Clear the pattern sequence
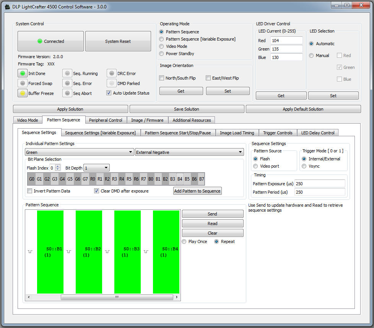Viewport: 374px width, 328px height. pos(213,233)
